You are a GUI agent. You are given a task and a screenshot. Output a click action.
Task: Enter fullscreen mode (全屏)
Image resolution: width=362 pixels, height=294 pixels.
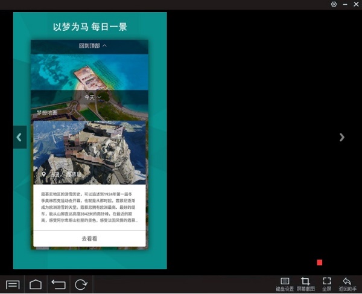(326, 284)
